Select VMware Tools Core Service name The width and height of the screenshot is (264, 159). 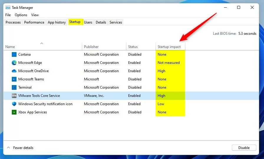[39, 96]
